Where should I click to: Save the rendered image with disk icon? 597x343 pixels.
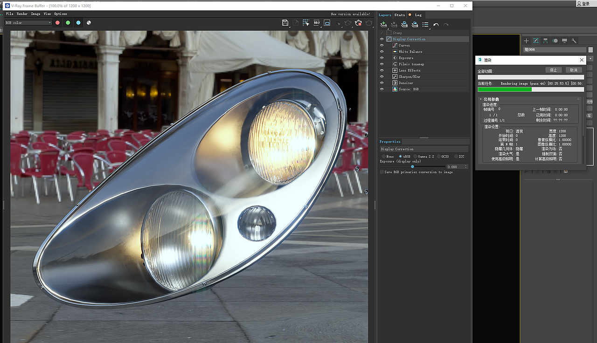click(x=285, y=22)
